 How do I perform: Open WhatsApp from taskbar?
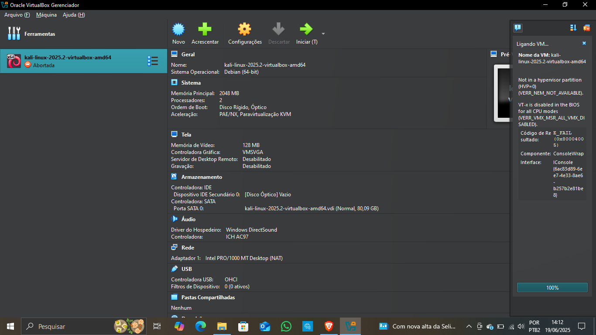pyautogui.click(x=286, y=326)
